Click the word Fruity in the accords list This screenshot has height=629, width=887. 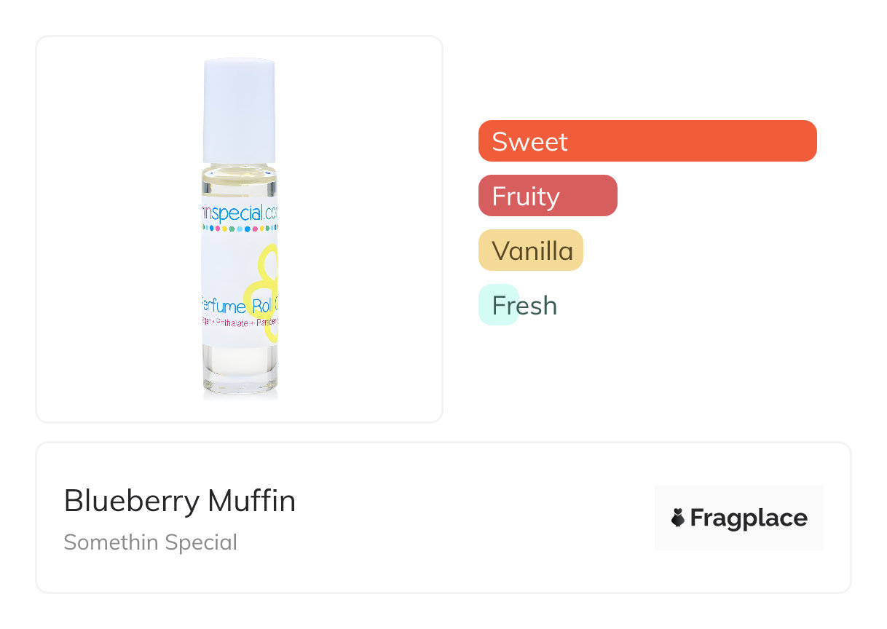point(525,197)
